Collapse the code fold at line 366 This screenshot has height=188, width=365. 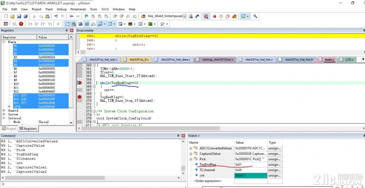click(x=94, y=86)
